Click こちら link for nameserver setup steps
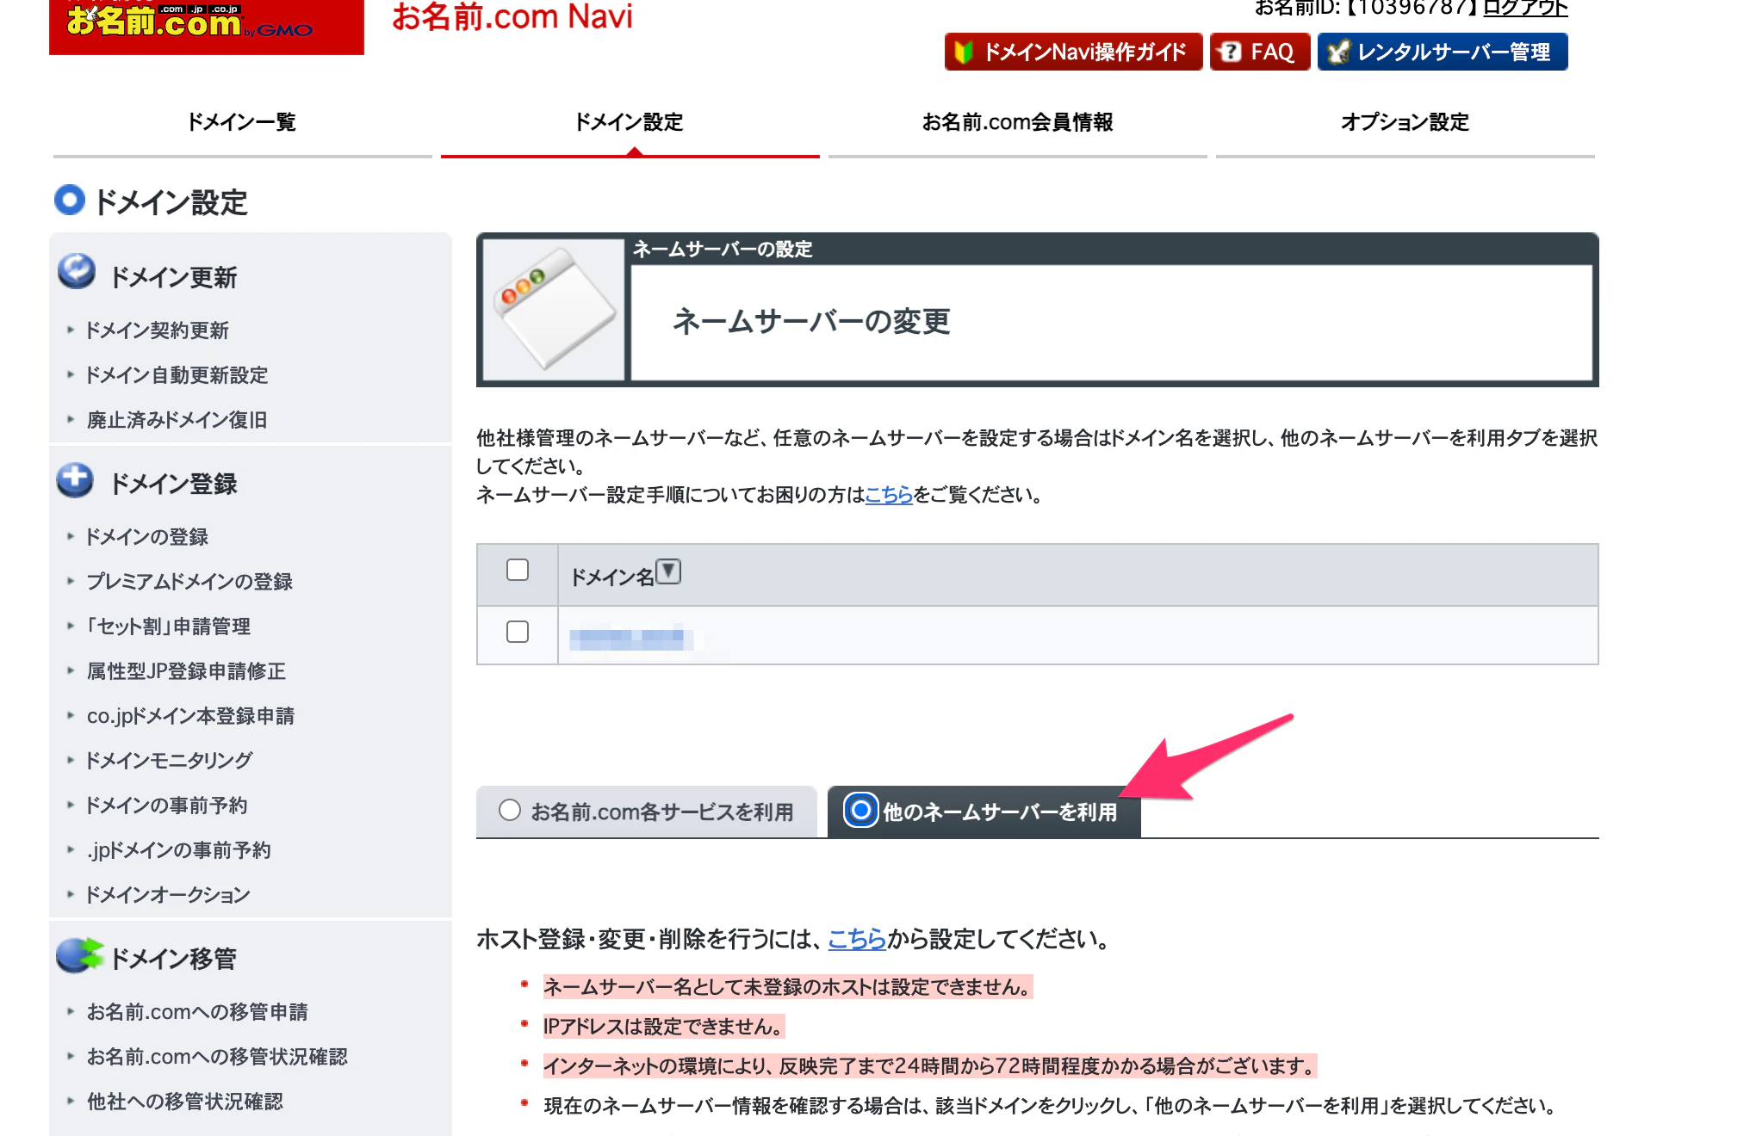1750x1136 pixels. [x=889, y=495]
